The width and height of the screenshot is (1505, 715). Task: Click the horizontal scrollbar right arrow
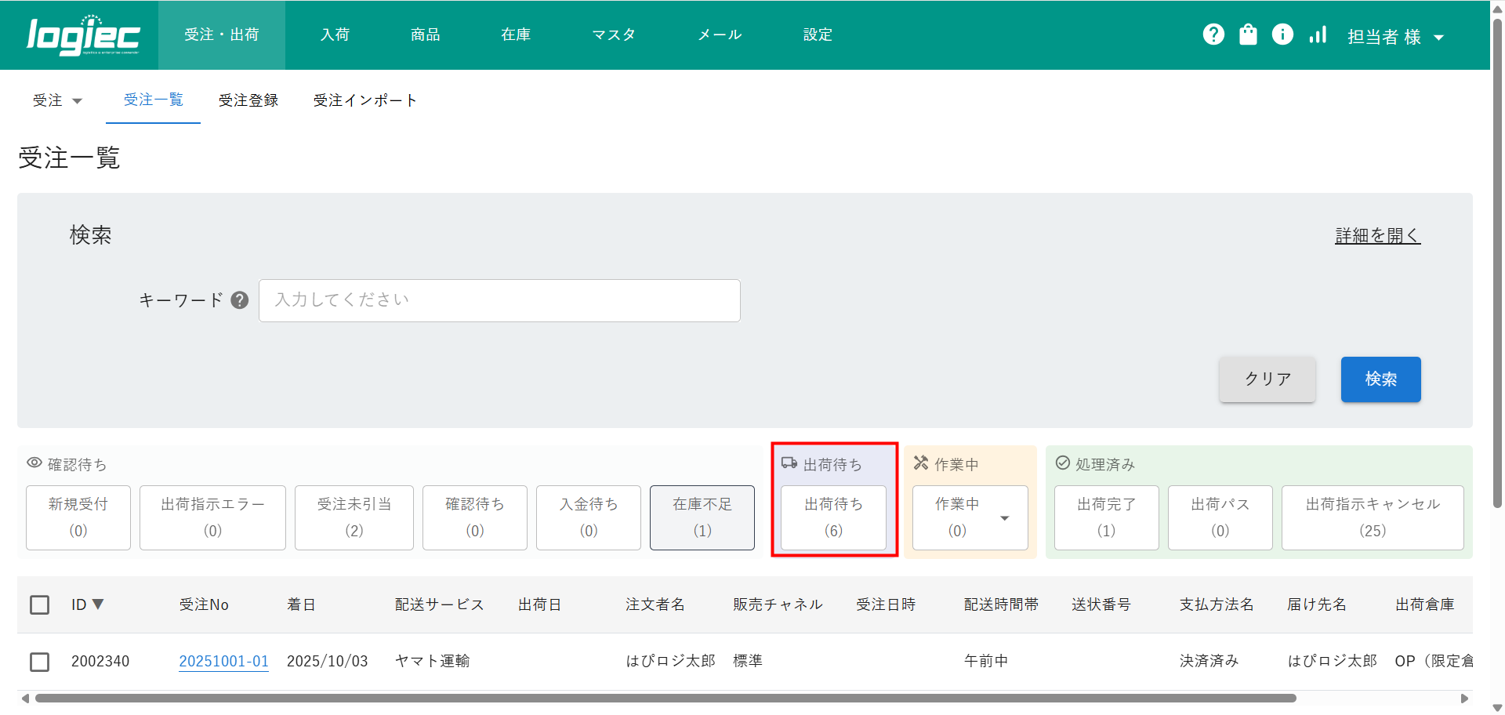click(x=1464, y=699)
